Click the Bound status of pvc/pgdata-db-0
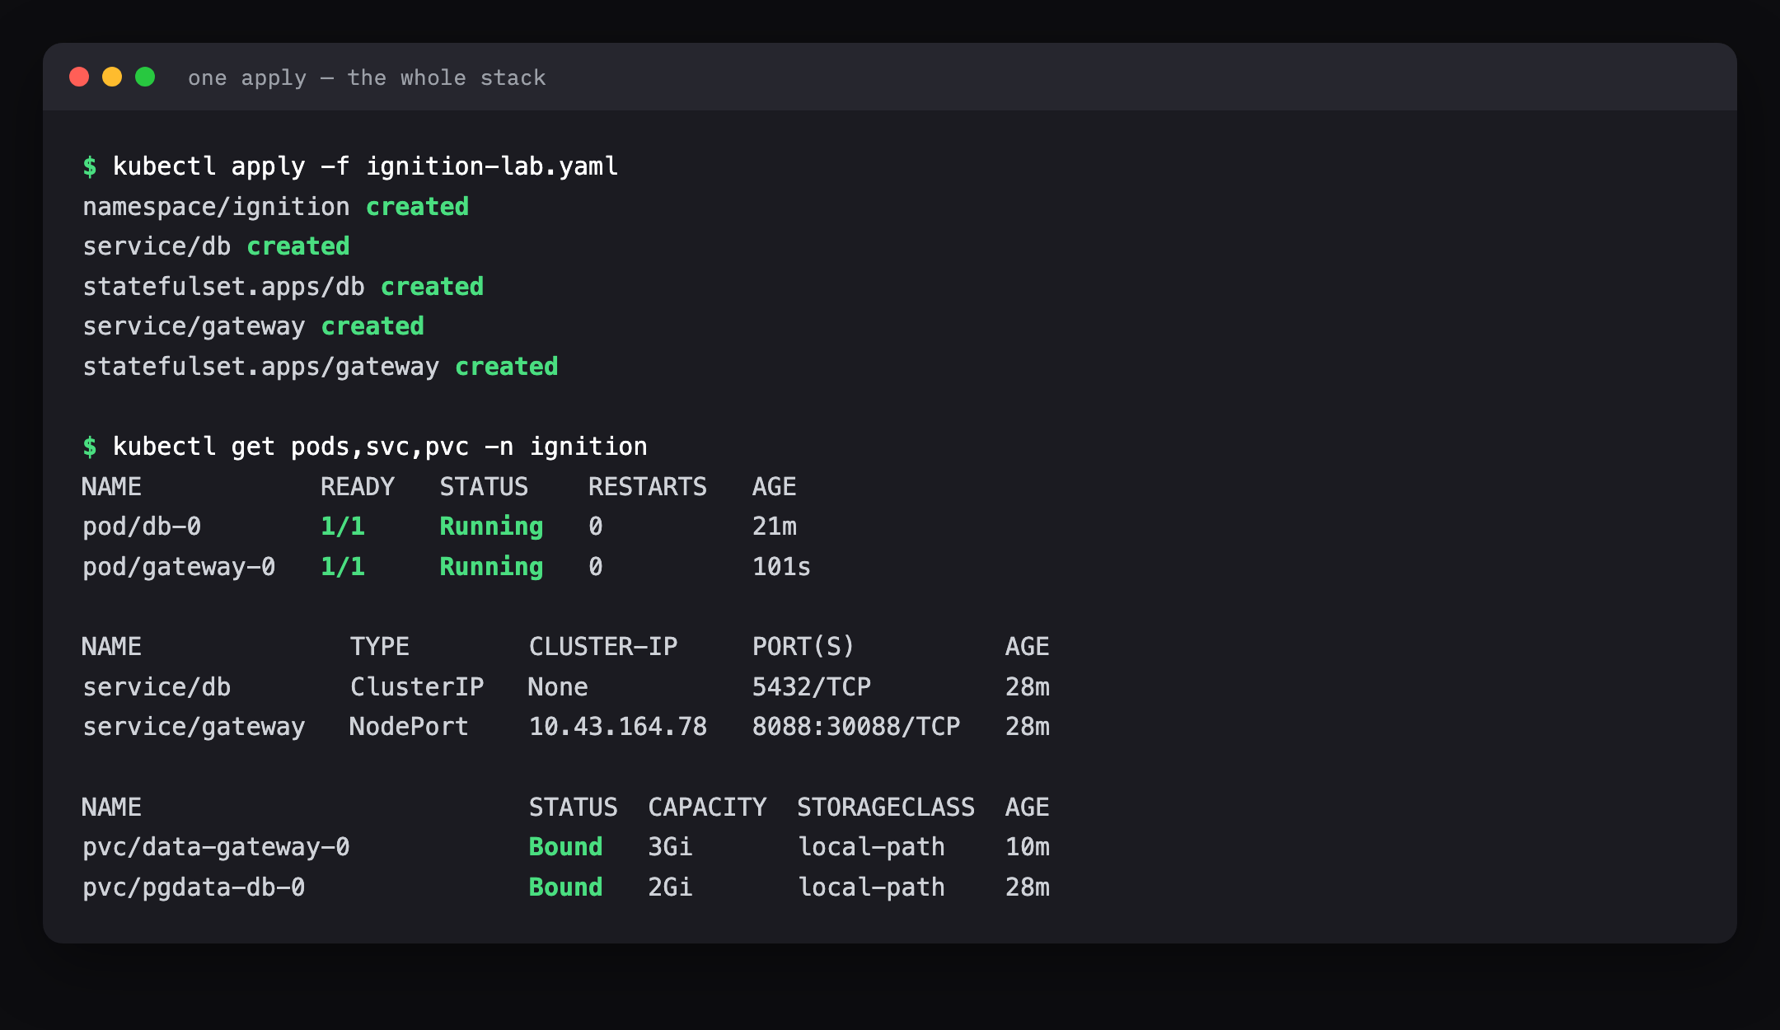 coord(566,887)
